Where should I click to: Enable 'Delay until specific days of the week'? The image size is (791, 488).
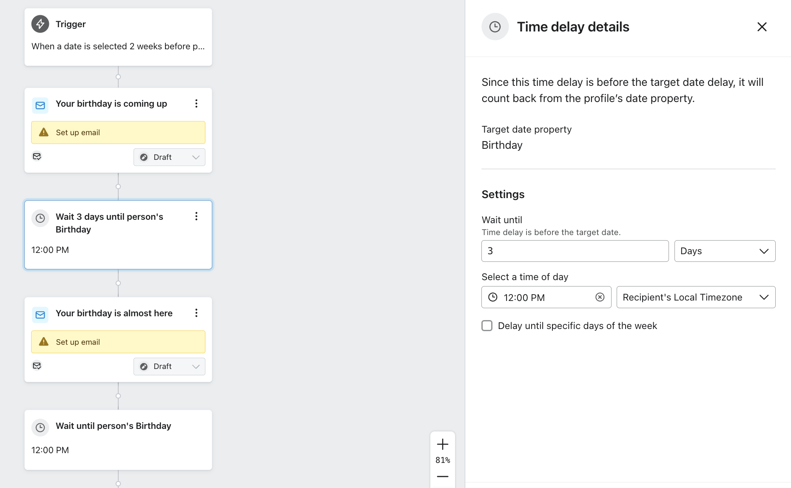[x=487, y=326]
